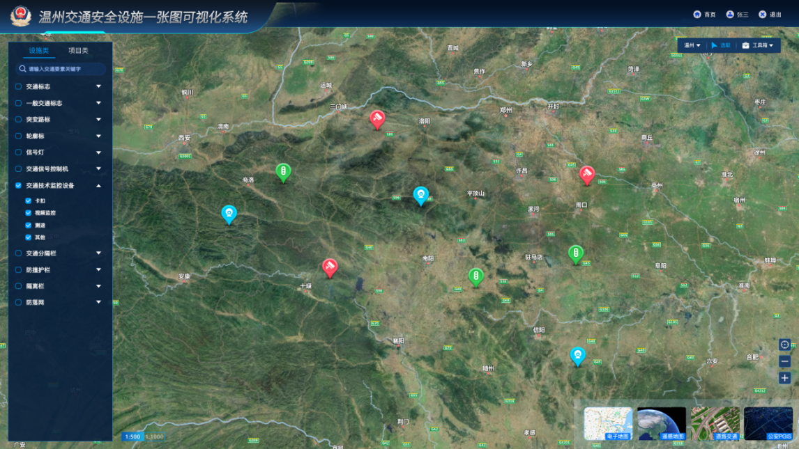
Task: Click the 退出 logout icon
Action: 763,15
